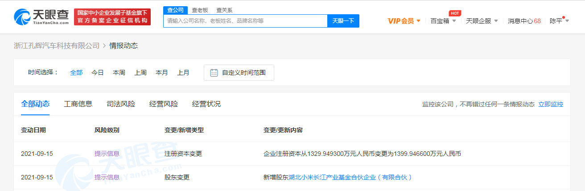
Task: Click the Tianyancha logo icon
Action: point(22,17)
